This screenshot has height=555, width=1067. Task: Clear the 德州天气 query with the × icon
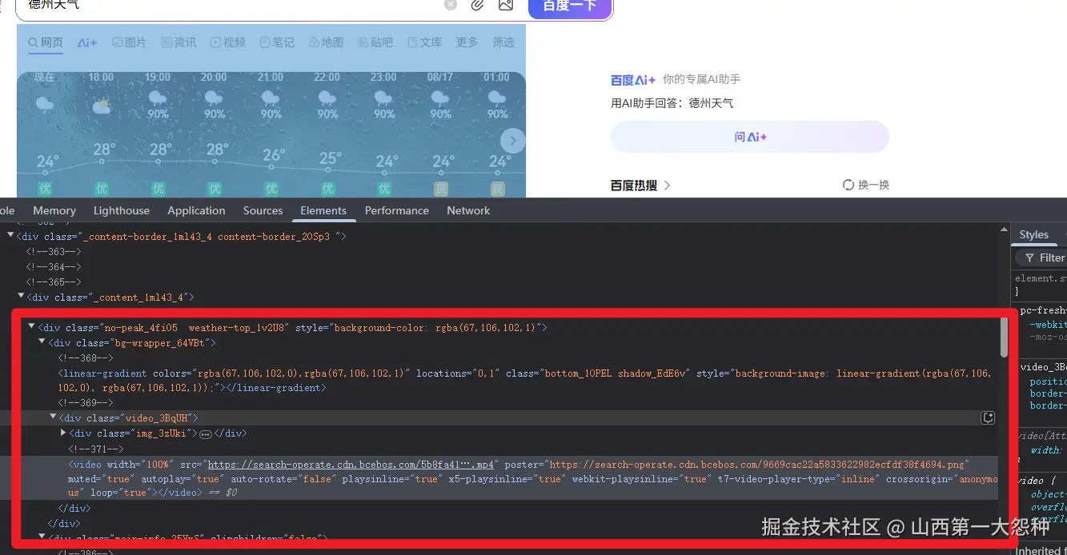pyautogui.click(x=450, y=5)
